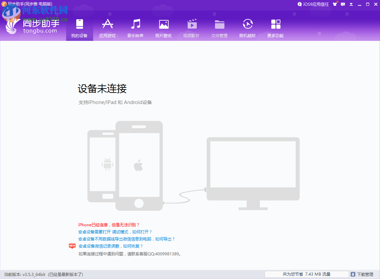Open the 照片壁纸 wallpapers icon
Viewport: 380px width, 279px height.
click(163, 24)
